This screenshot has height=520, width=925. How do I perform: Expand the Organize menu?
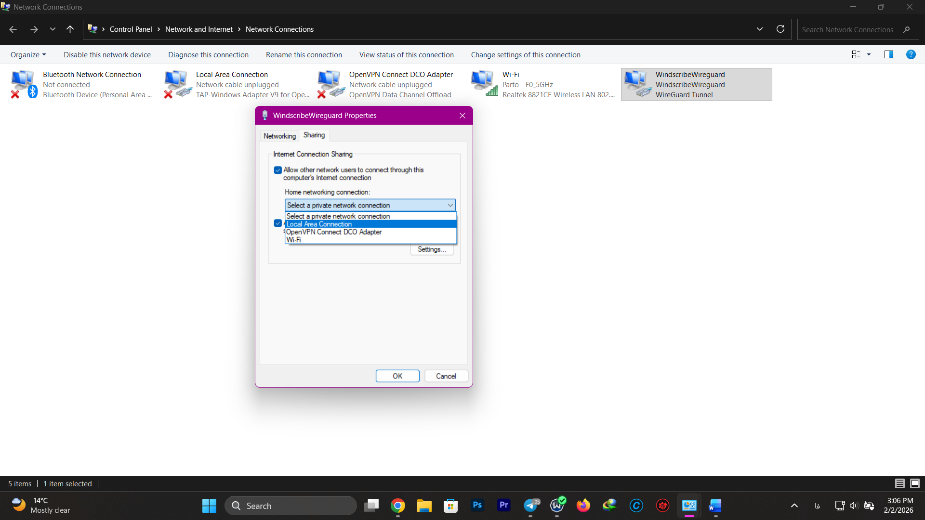28,55
